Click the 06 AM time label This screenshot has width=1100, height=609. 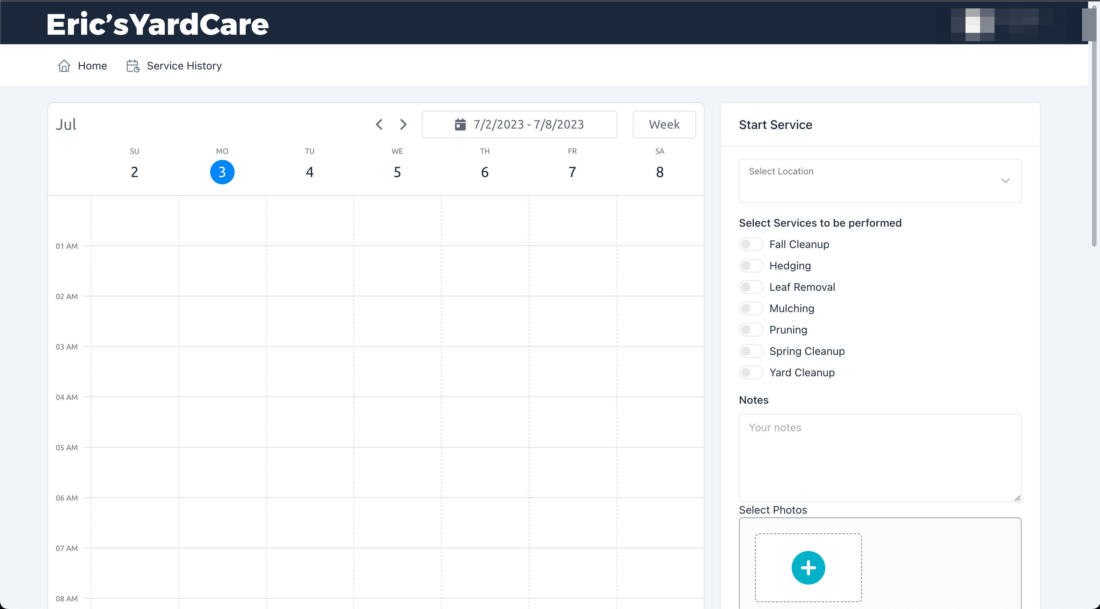66,498
